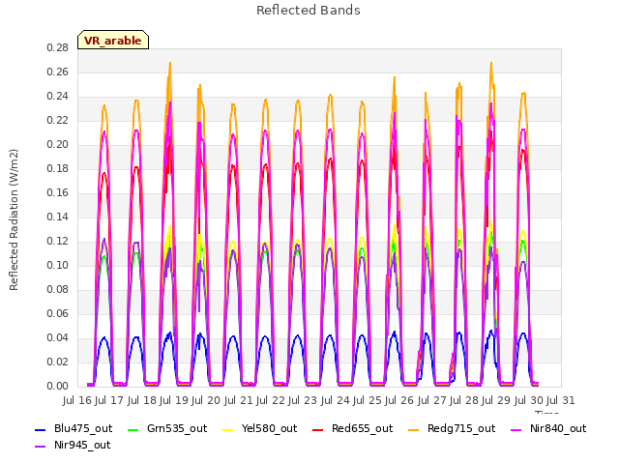
Task: Click the Reflected Radiation (W/m2) axis label
Action: click(x=14, y=219)
